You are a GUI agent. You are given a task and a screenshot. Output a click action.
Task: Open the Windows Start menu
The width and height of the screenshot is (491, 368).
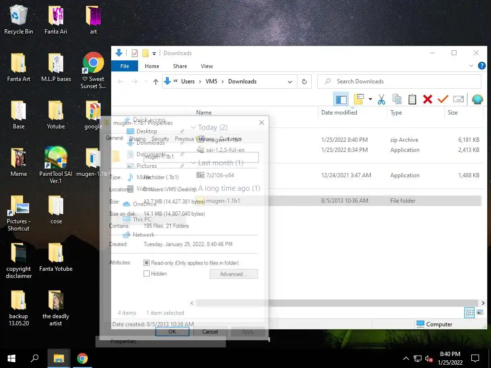[12, 358]
